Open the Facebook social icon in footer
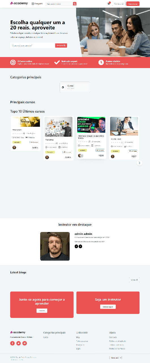The image size is (150, 363). (x=12, y=343)
